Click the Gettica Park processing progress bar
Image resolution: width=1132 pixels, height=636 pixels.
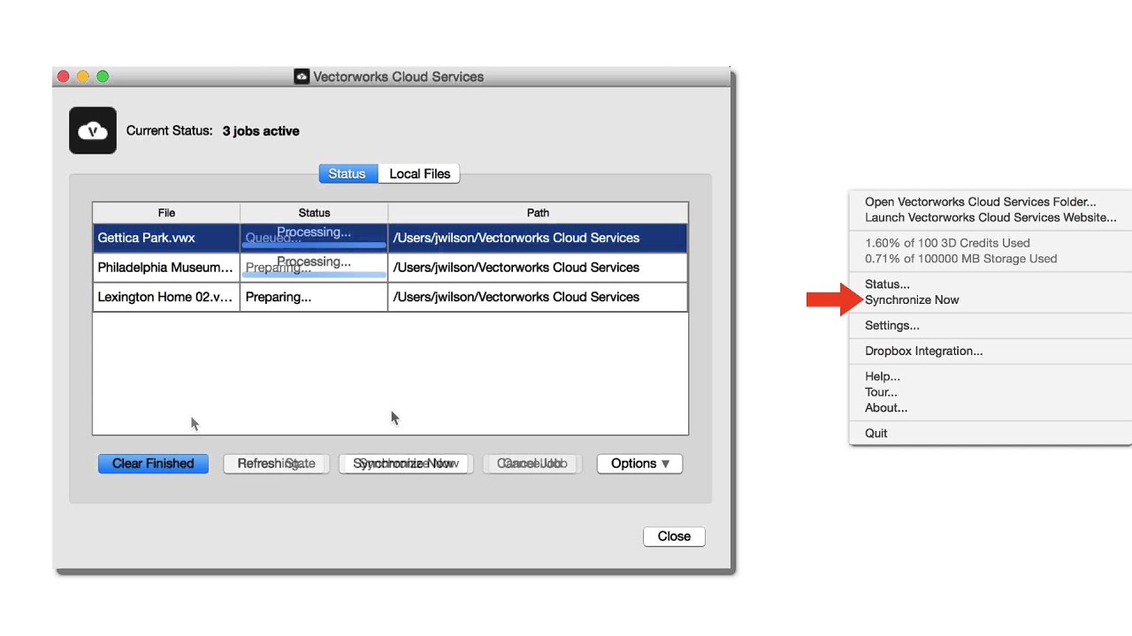tap(314, 244)
